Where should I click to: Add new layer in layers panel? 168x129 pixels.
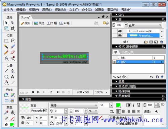pos(145,42)
